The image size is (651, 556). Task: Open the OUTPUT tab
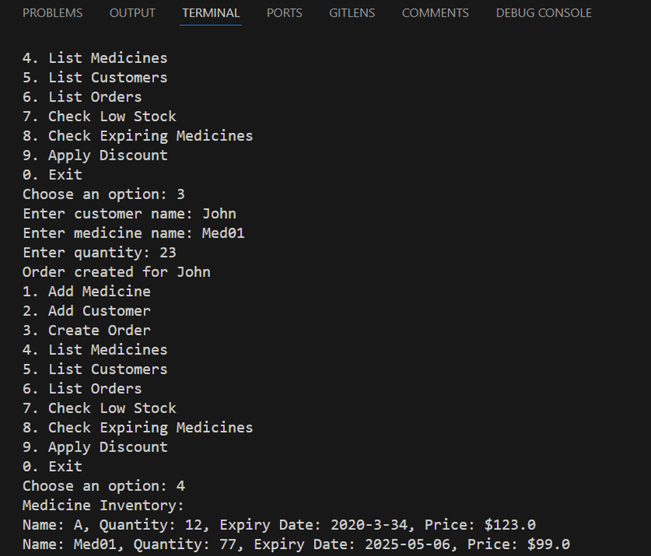click(132, 13)
